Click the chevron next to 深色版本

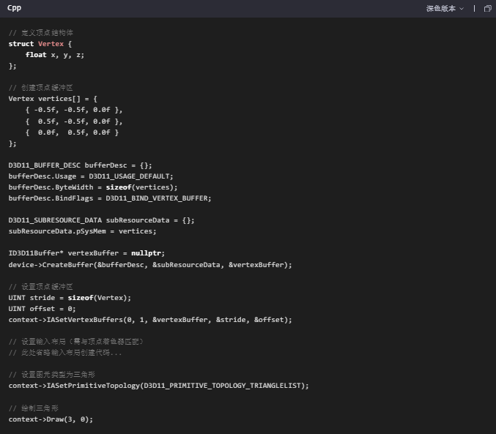(462, 9)
